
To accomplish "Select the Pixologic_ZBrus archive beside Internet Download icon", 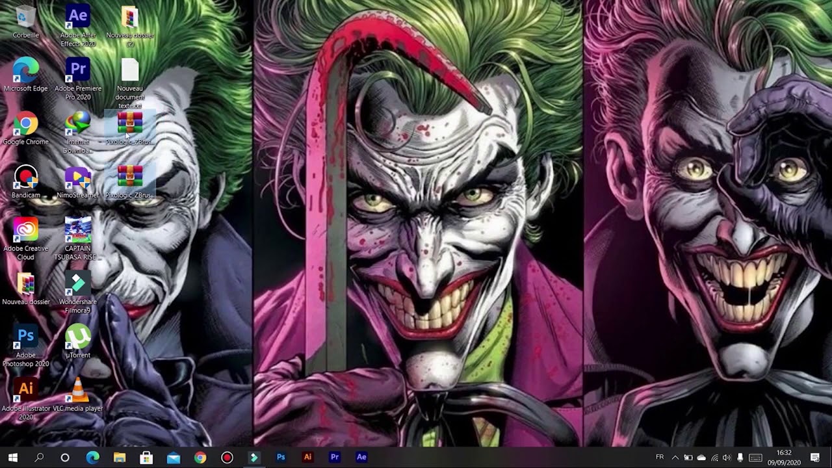I will click(130, 128).
